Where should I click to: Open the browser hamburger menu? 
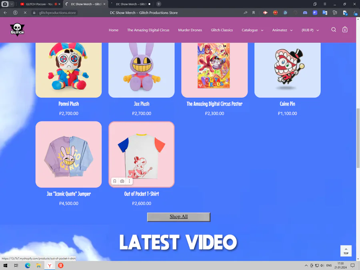click(x=325, y=4)
